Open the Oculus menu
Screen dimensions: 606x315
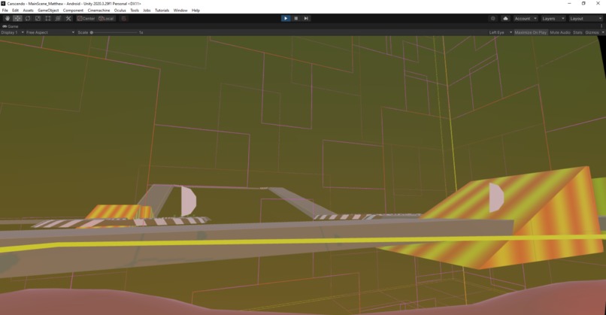(x=120, y=11)
